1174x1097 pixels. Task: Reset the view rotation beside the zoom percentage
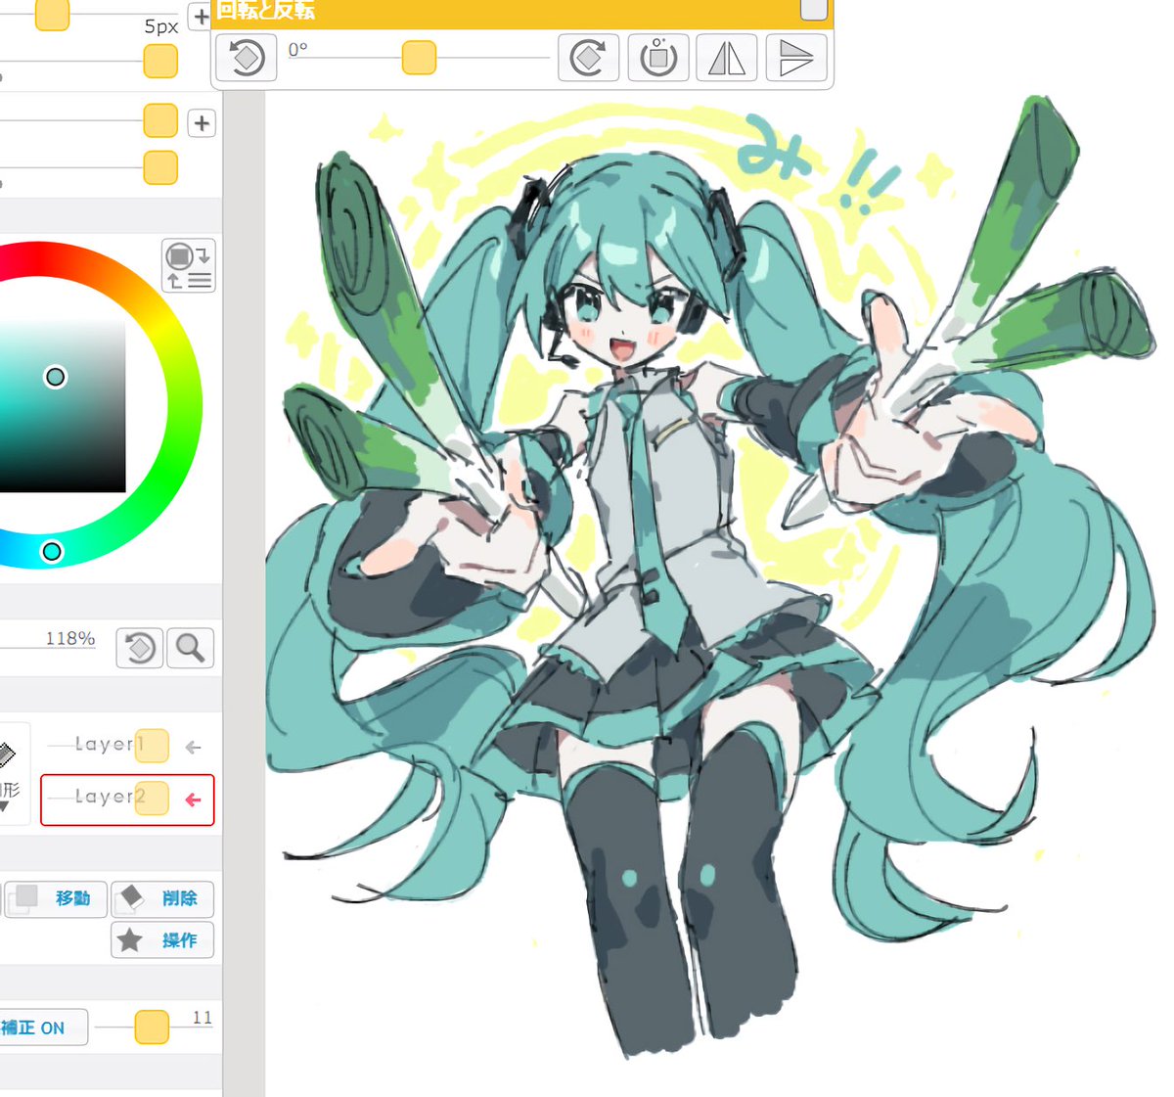coord(138,648)
